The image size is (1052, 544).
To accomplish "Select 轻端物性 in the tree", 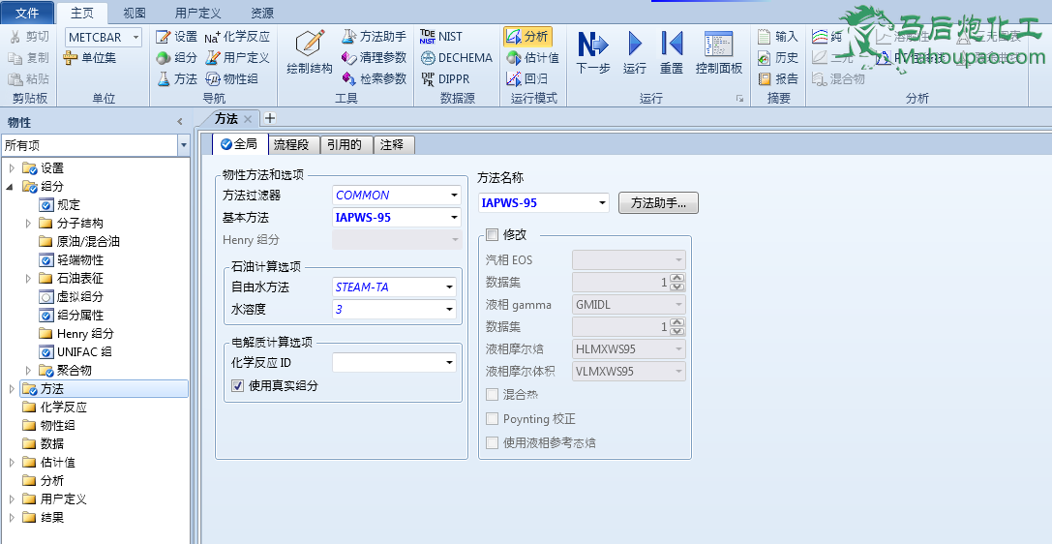I will pos(71,259).
